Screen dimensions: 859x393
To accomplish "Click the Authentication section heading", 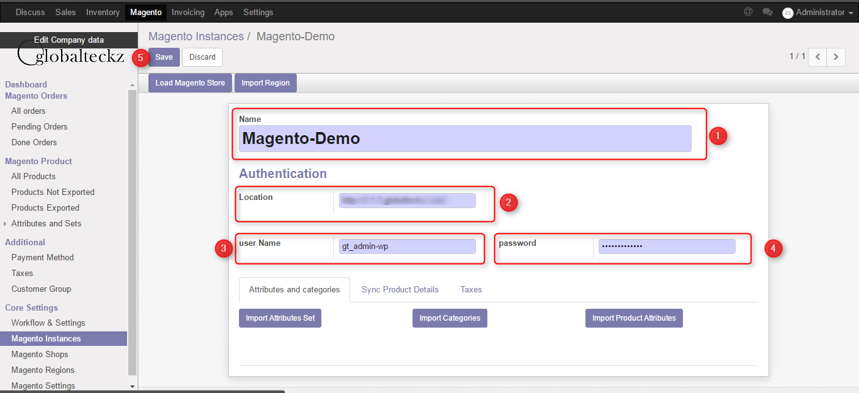I will pyautogui.click(x=283, y=174).
